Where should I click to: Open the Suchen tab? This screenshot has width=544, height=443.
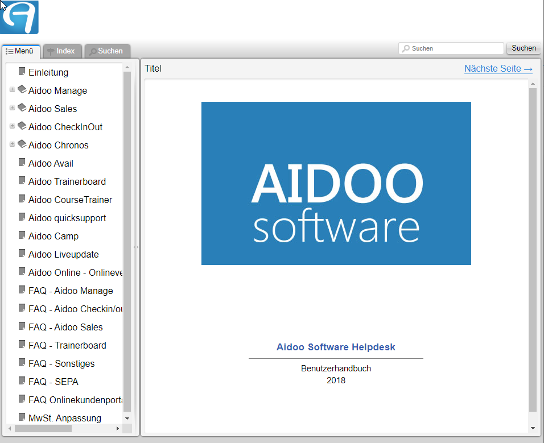click(107, 51)
